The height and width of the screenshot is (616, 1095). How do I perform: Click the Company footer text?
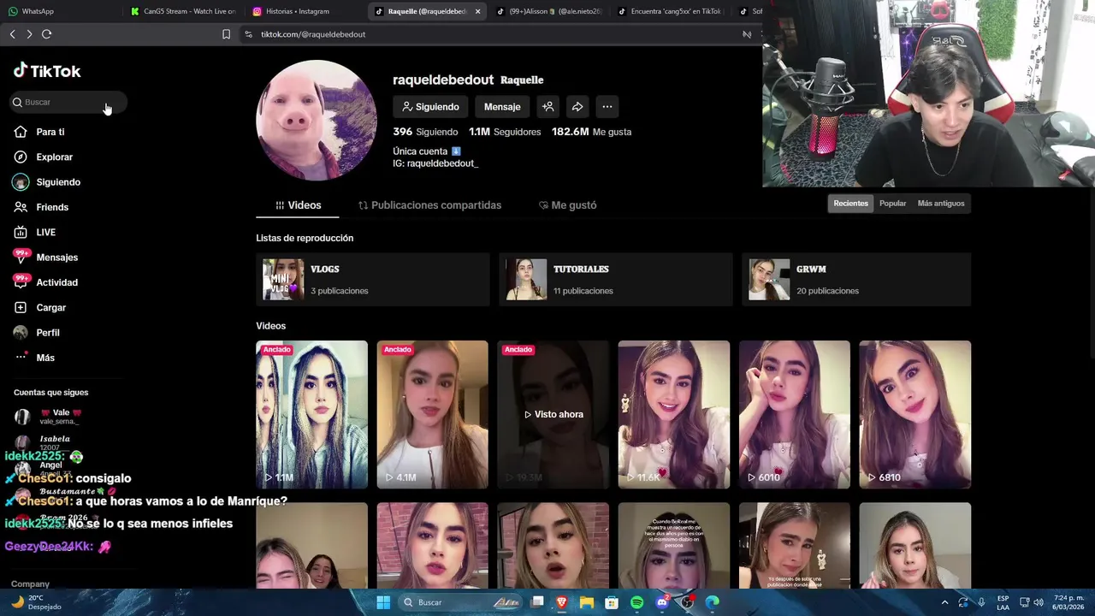tap(30, 583)
